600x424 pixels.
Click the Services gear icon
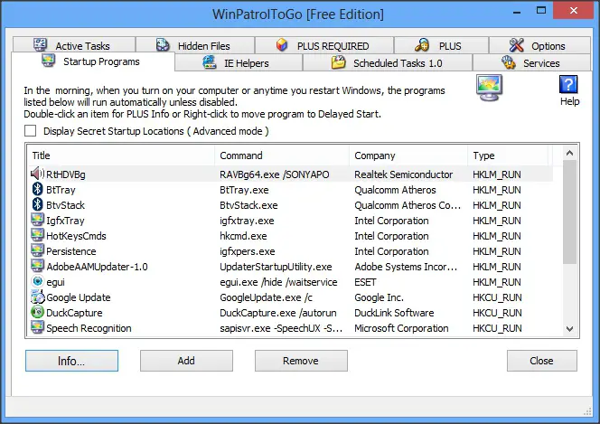click(x=509, y=62)
